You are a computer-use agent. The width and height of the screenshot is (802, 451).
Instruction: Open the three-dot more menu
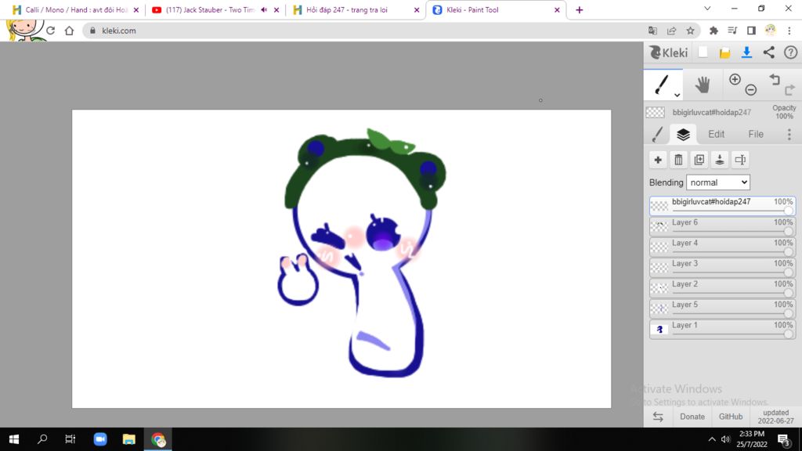(x=789, y=134)
